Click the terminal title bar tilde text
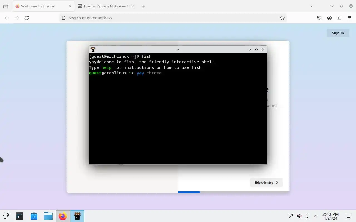 coord(178,49)
